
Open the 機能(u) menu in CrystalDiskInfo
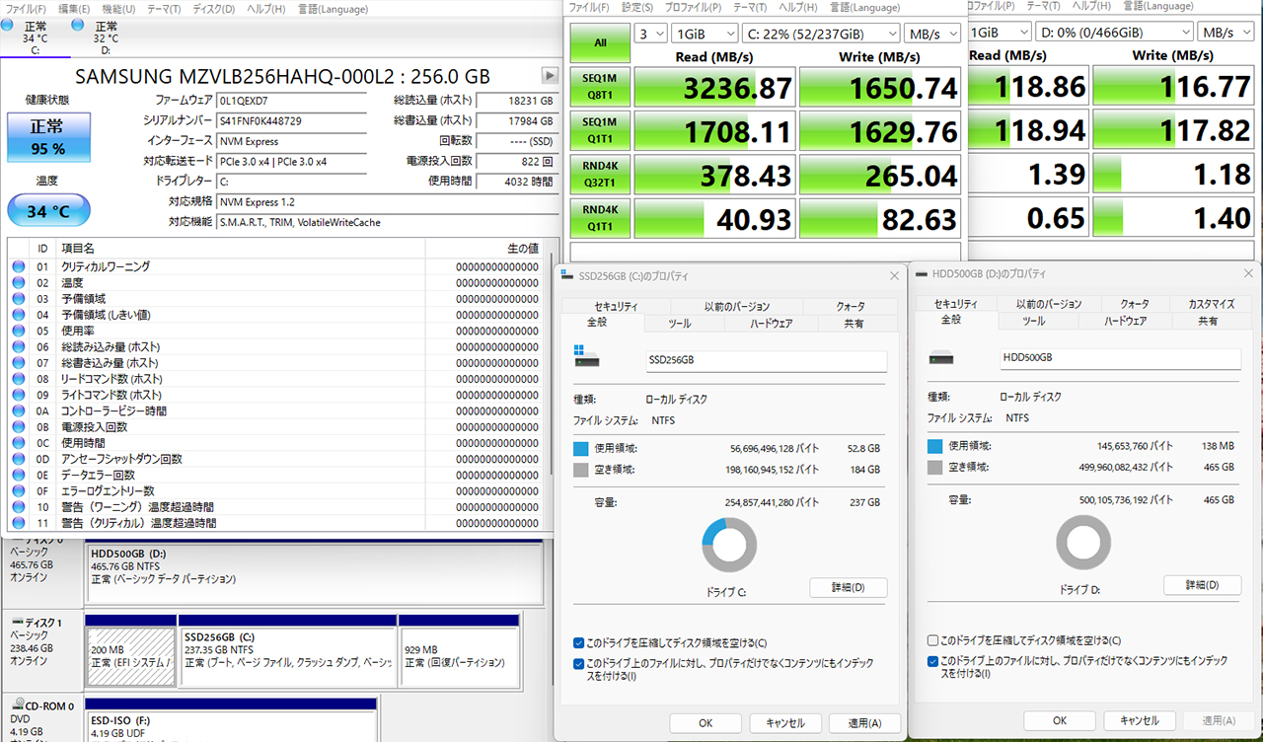pos(118,9)
